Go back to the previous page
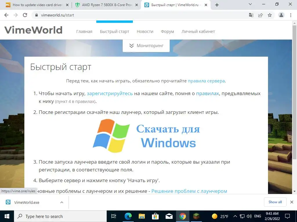This screenshot has height=222, width=297. tap(6, 15)
